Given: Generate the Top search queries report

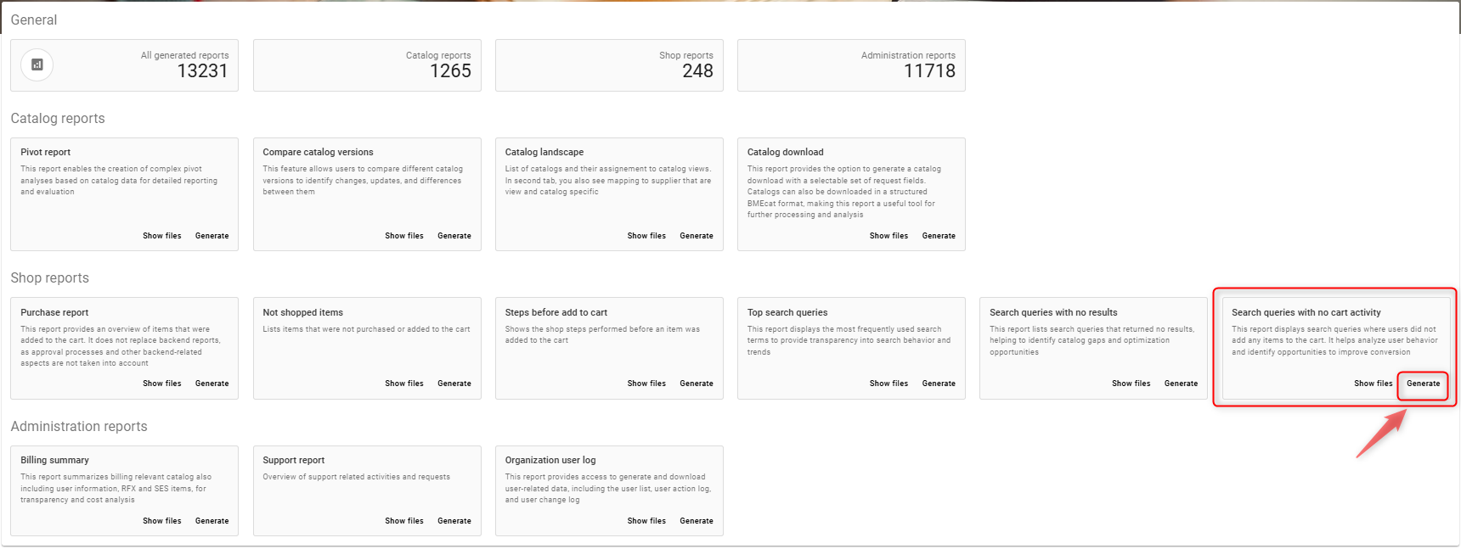Looking at the screenshot, I should coord(939,384).
